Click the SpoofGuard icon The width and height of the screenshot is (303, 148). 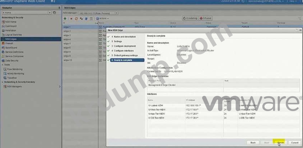point(3,48)
